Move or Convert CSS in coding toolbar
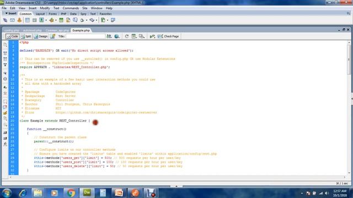 point(5,125)
